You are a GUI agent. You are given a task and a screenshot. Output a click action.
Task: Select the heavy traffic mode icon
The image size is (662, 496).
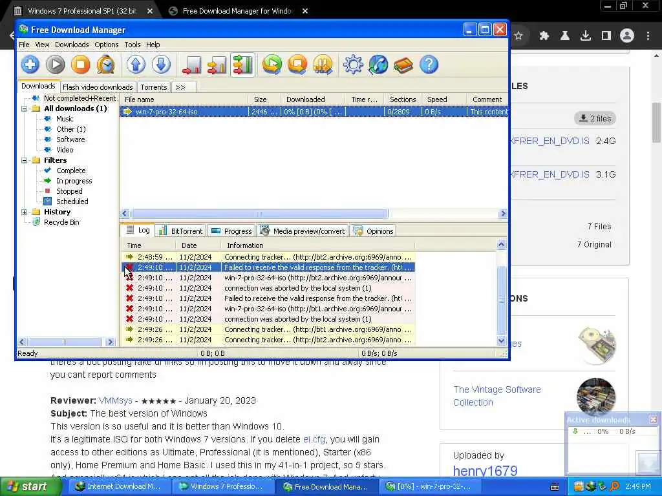(x=242, y=65)
